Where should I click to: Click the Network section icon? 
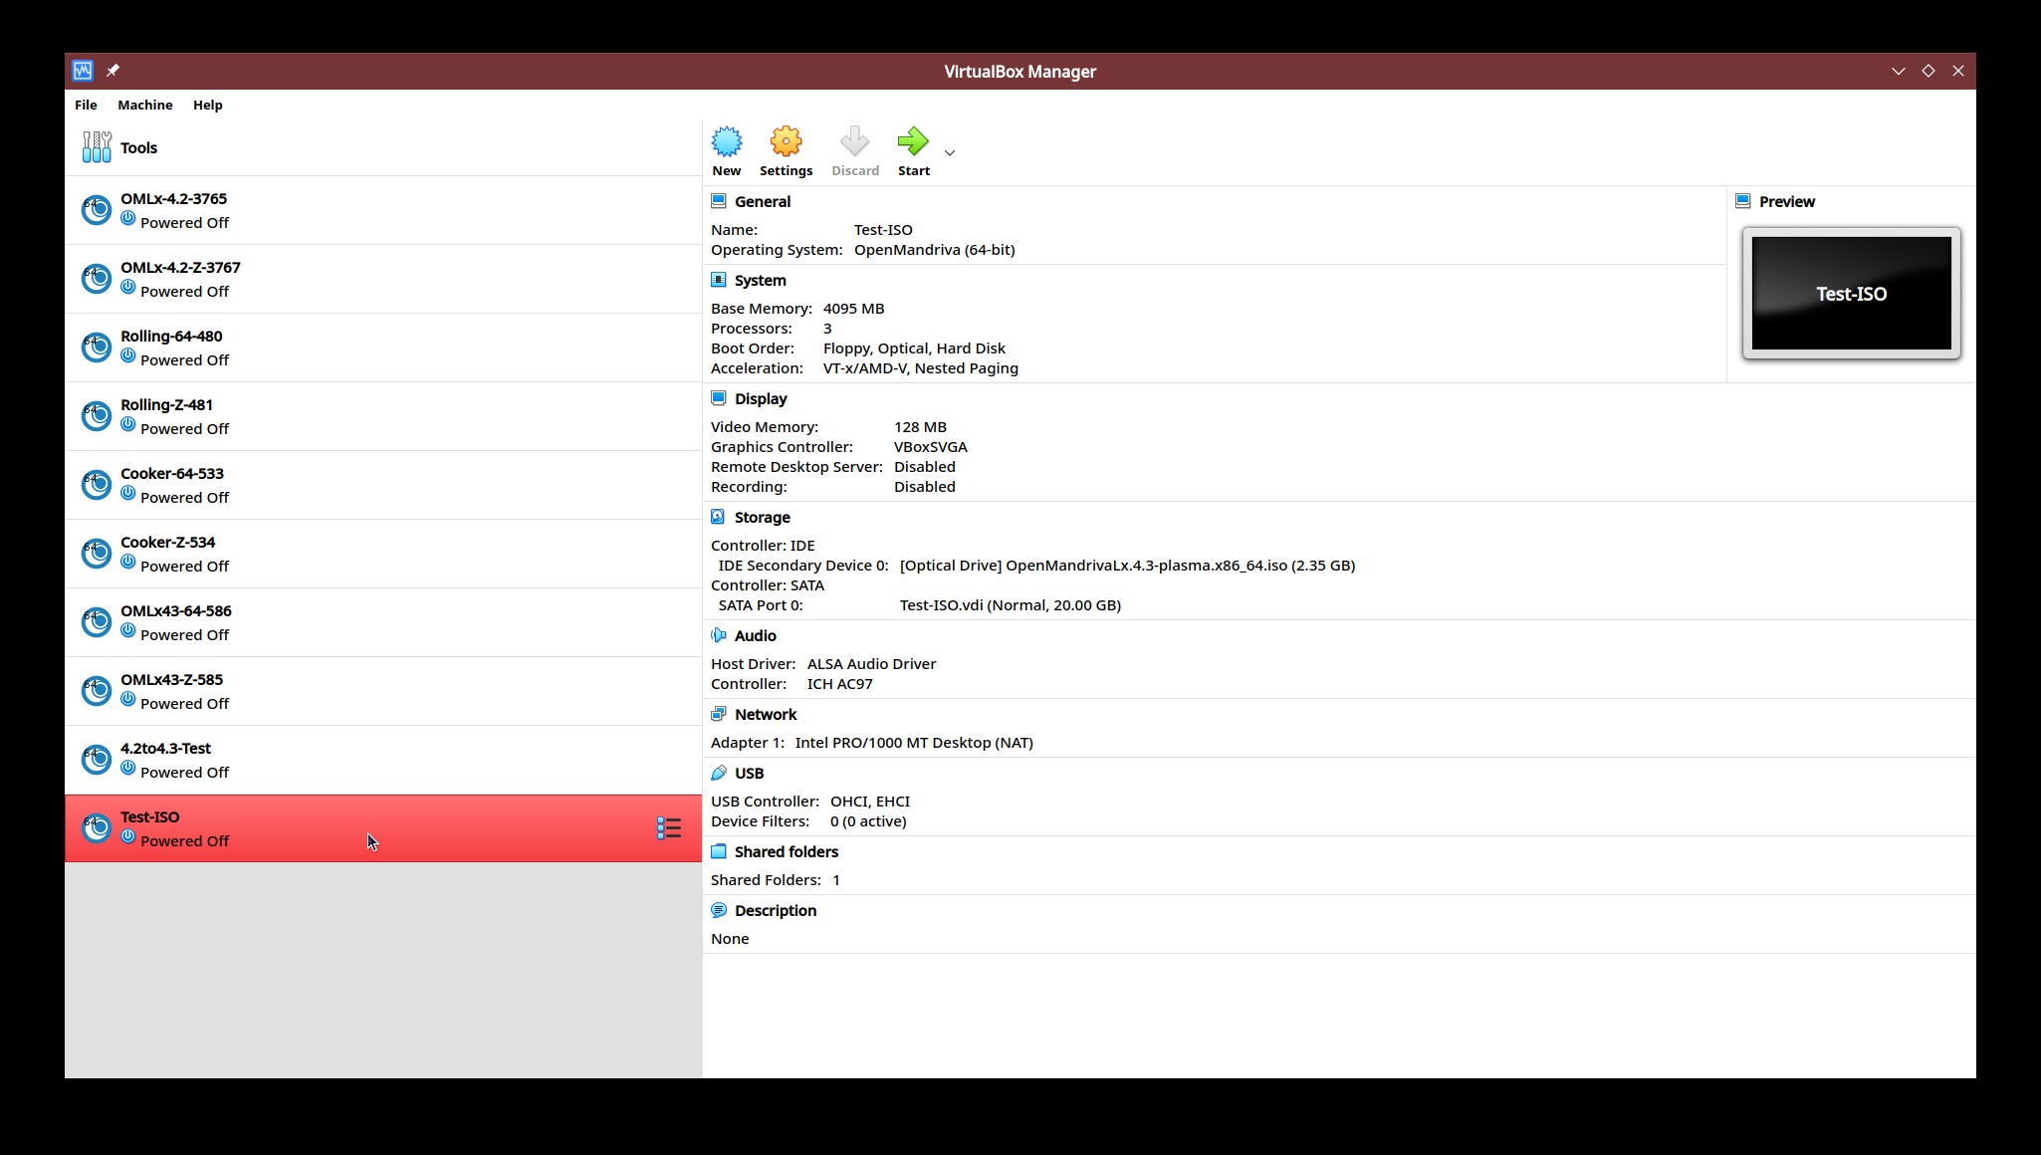pyautogui.click(x=718, y=714)
